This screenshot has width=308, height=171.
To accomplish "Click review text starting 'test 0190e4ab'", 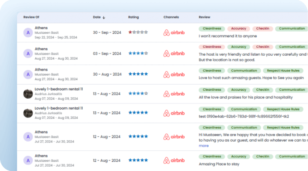I will click(x=244, y=116).
